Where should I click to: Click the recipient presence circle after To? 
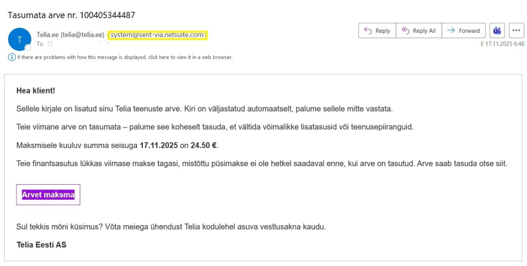click(x=50, y=44)
